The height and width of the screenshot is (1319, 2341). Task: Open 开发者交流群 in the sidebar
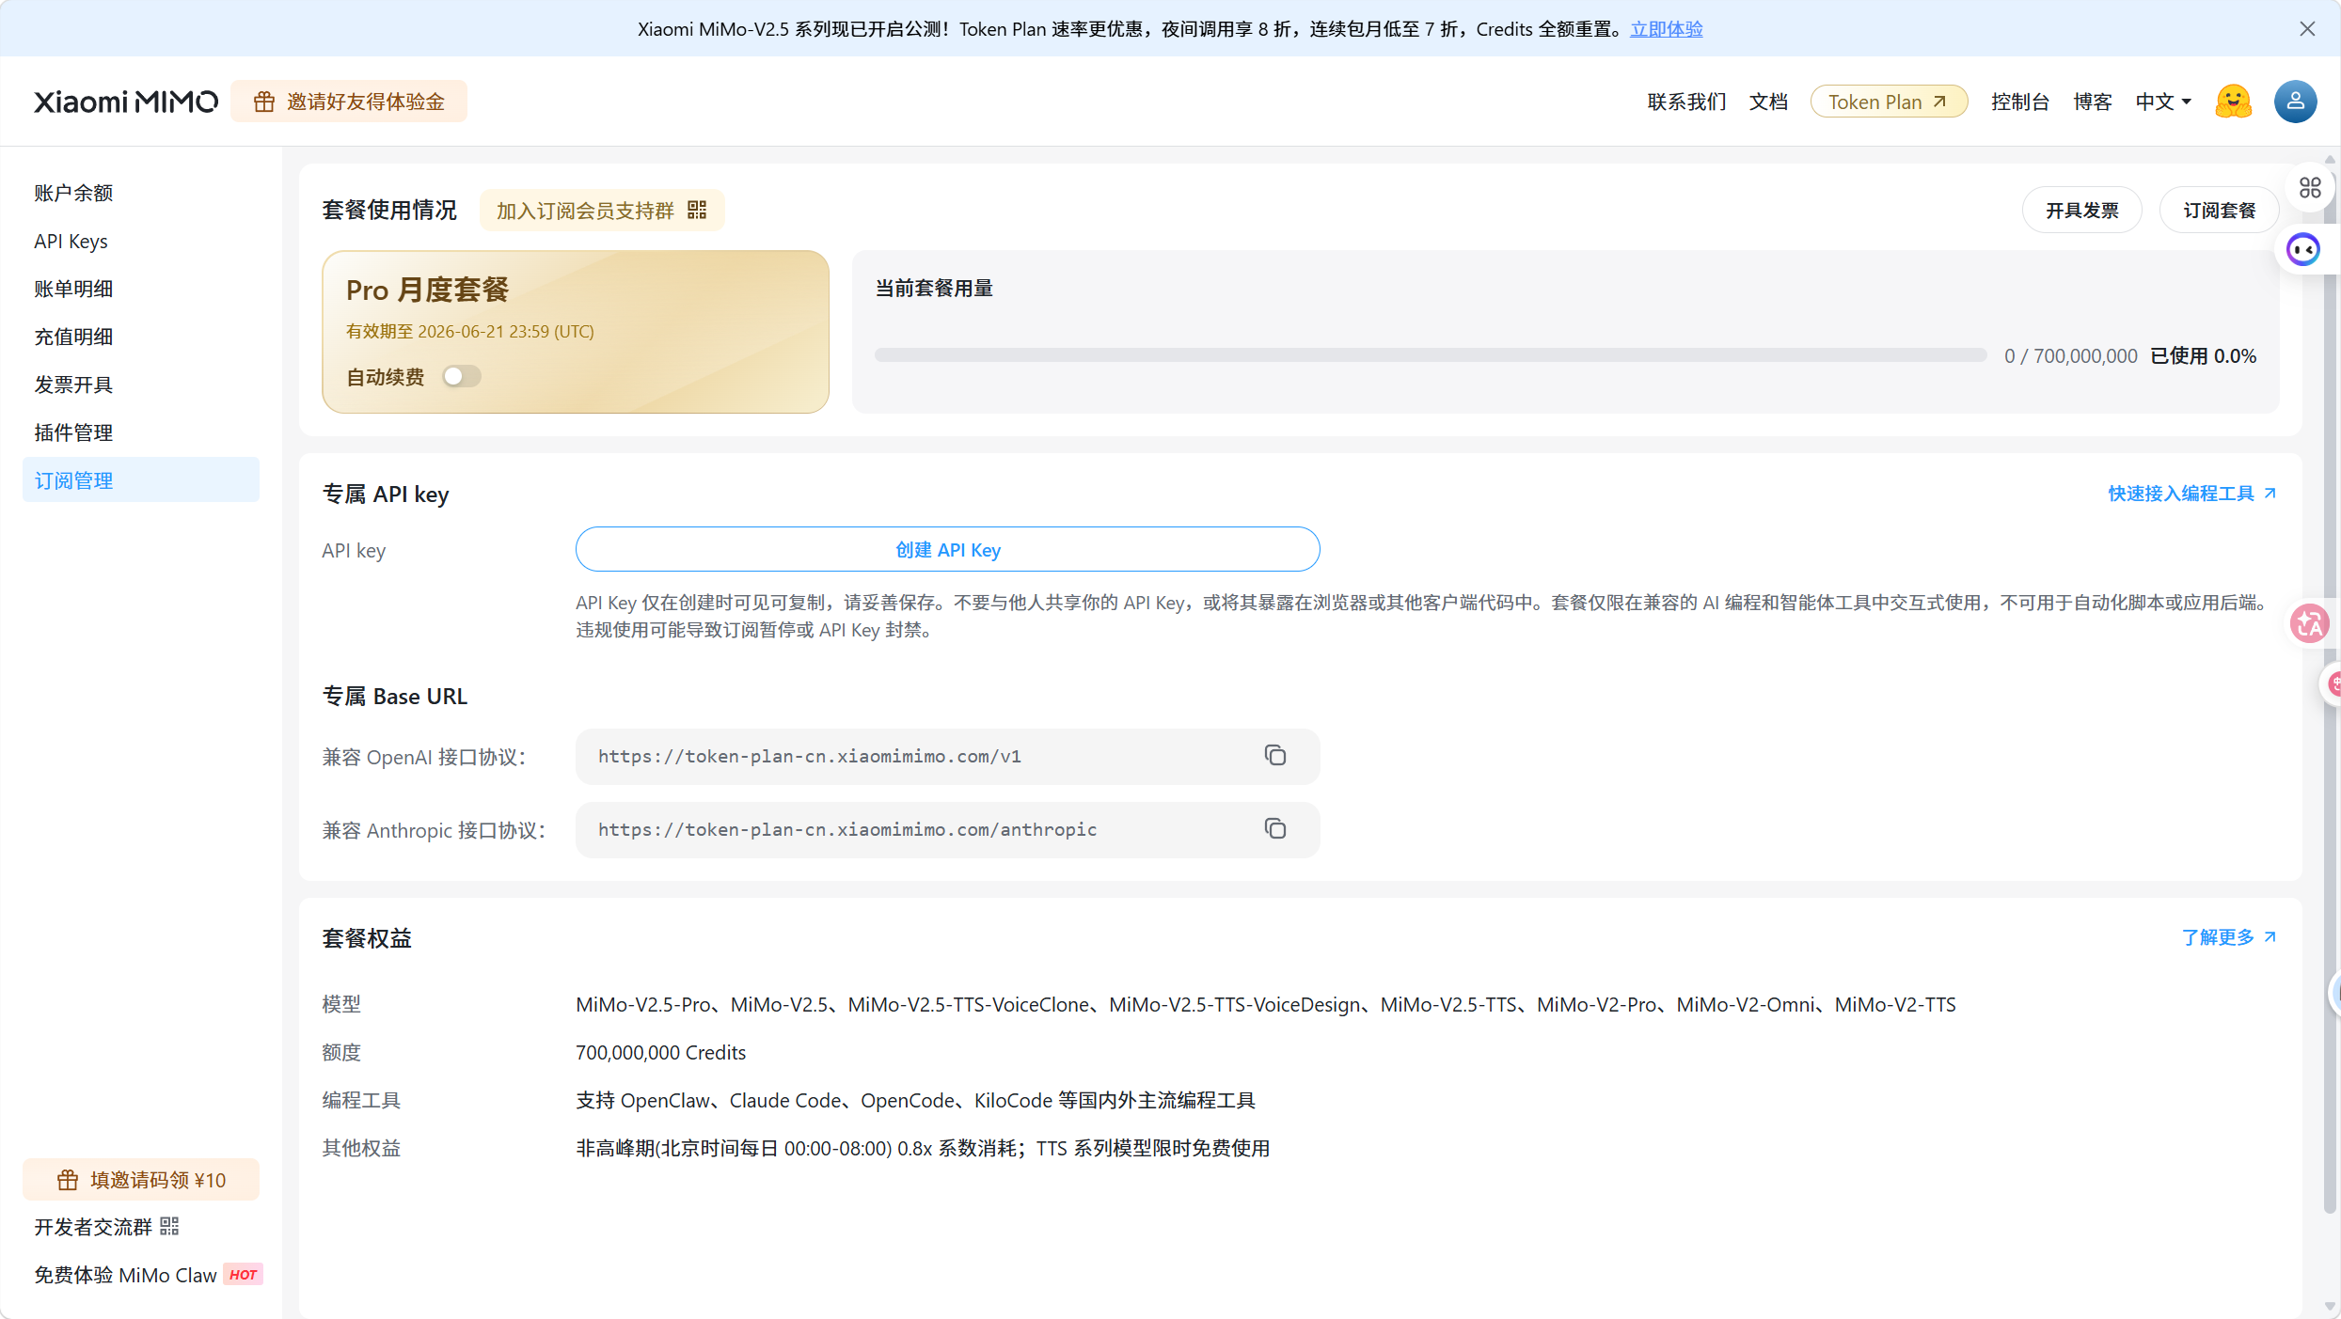coord(106,1226)
